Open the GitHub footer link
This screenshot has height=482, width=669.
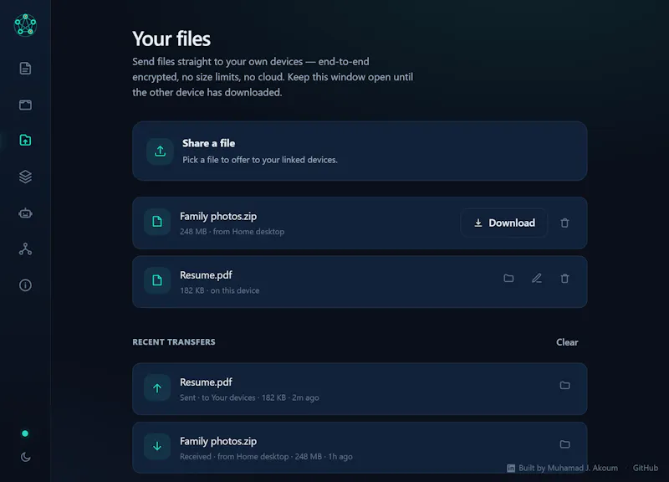tap(645, 468)
